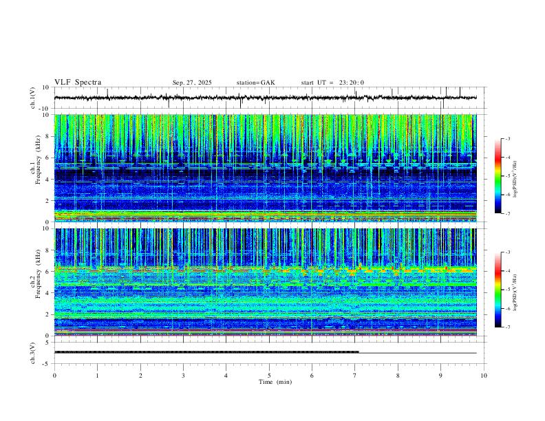Click the "5" tick on the Time axis
Image resolution: width=545 pixels, height=421 pixels.
pyautogui.click(x=269, y=376)
